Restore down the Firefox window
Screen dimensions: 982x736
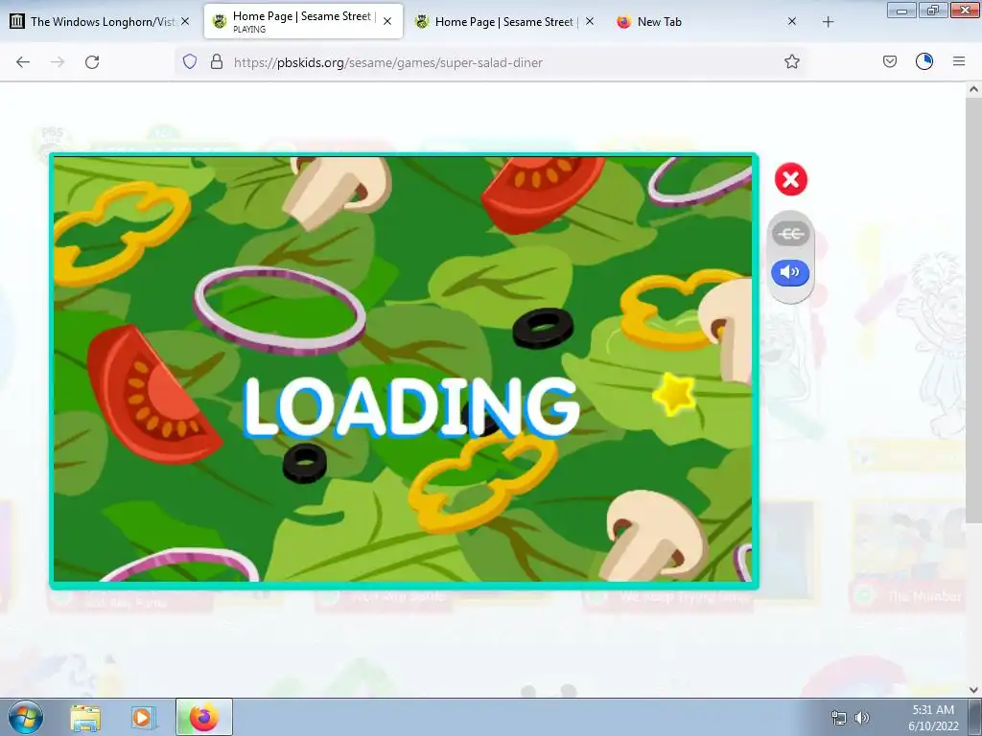[x=933, y=11]
